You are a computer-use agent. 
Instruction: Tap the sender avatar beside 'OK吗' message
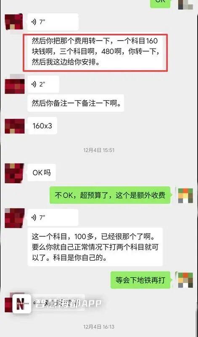[14, 173]
